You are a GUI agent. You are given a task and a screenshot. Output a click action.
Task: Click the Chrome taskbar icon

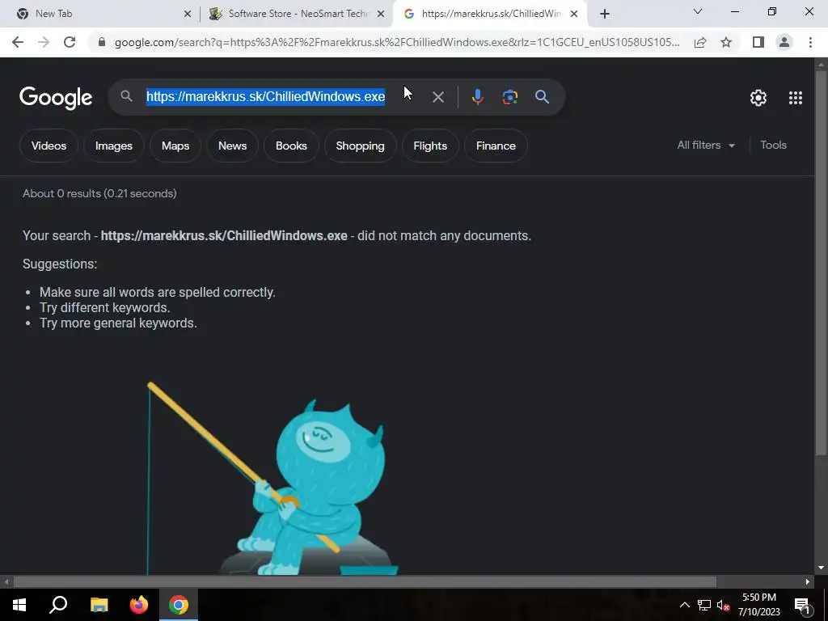(x=179, y=605)
